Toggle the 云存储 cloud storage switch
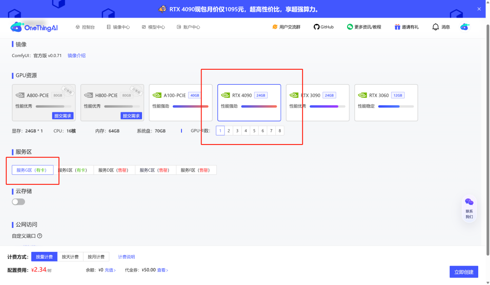The width and height of the screenshot is (490, 285). (x=19, y=202)
